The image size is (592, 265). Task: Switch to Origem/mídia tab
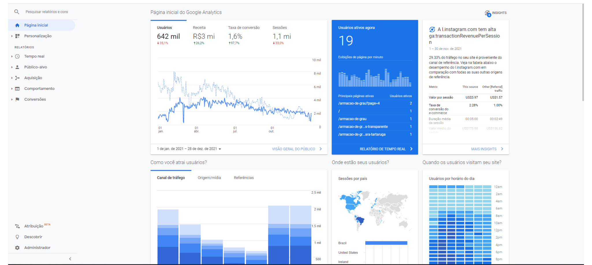(209, 178)
